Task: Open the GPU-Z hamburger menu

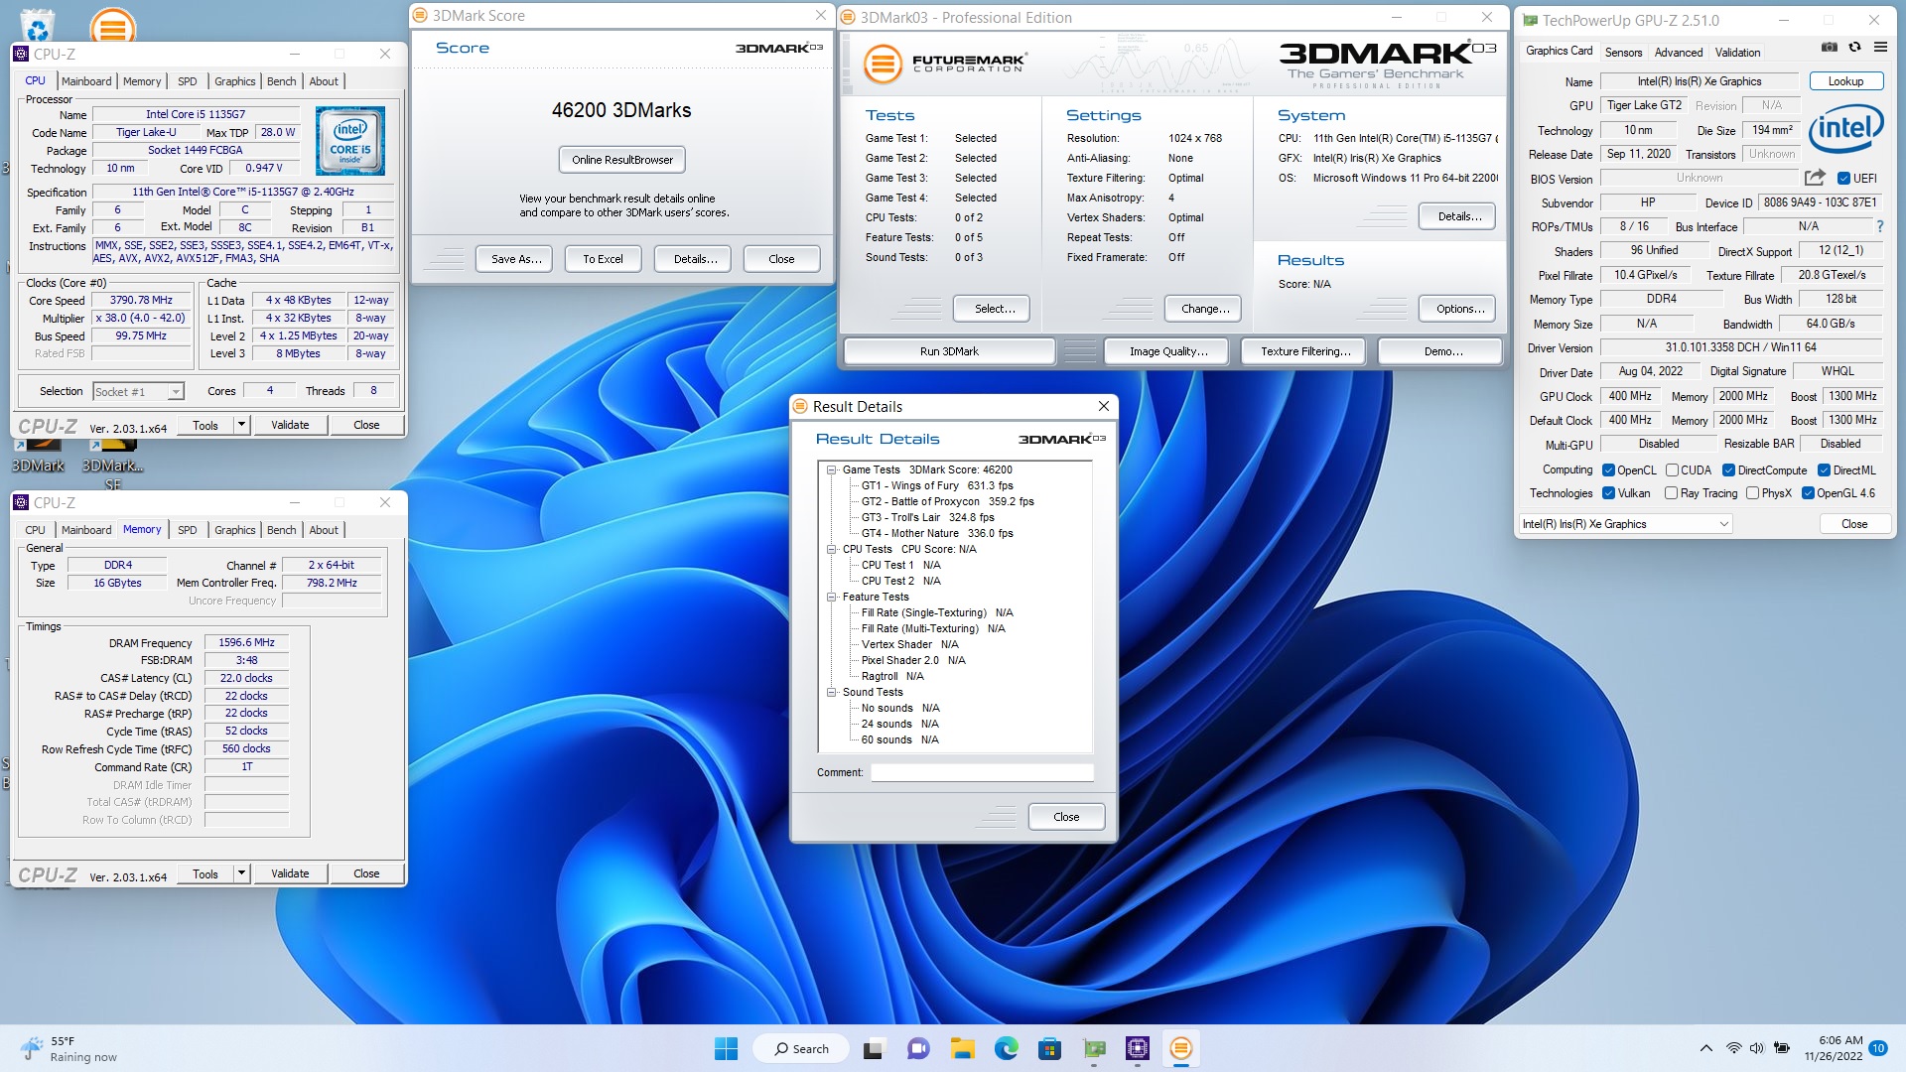Action: click(x=1880, y=47)
